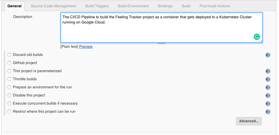
Task: Click inside the Description text field
Action: (x=161, y=28)
